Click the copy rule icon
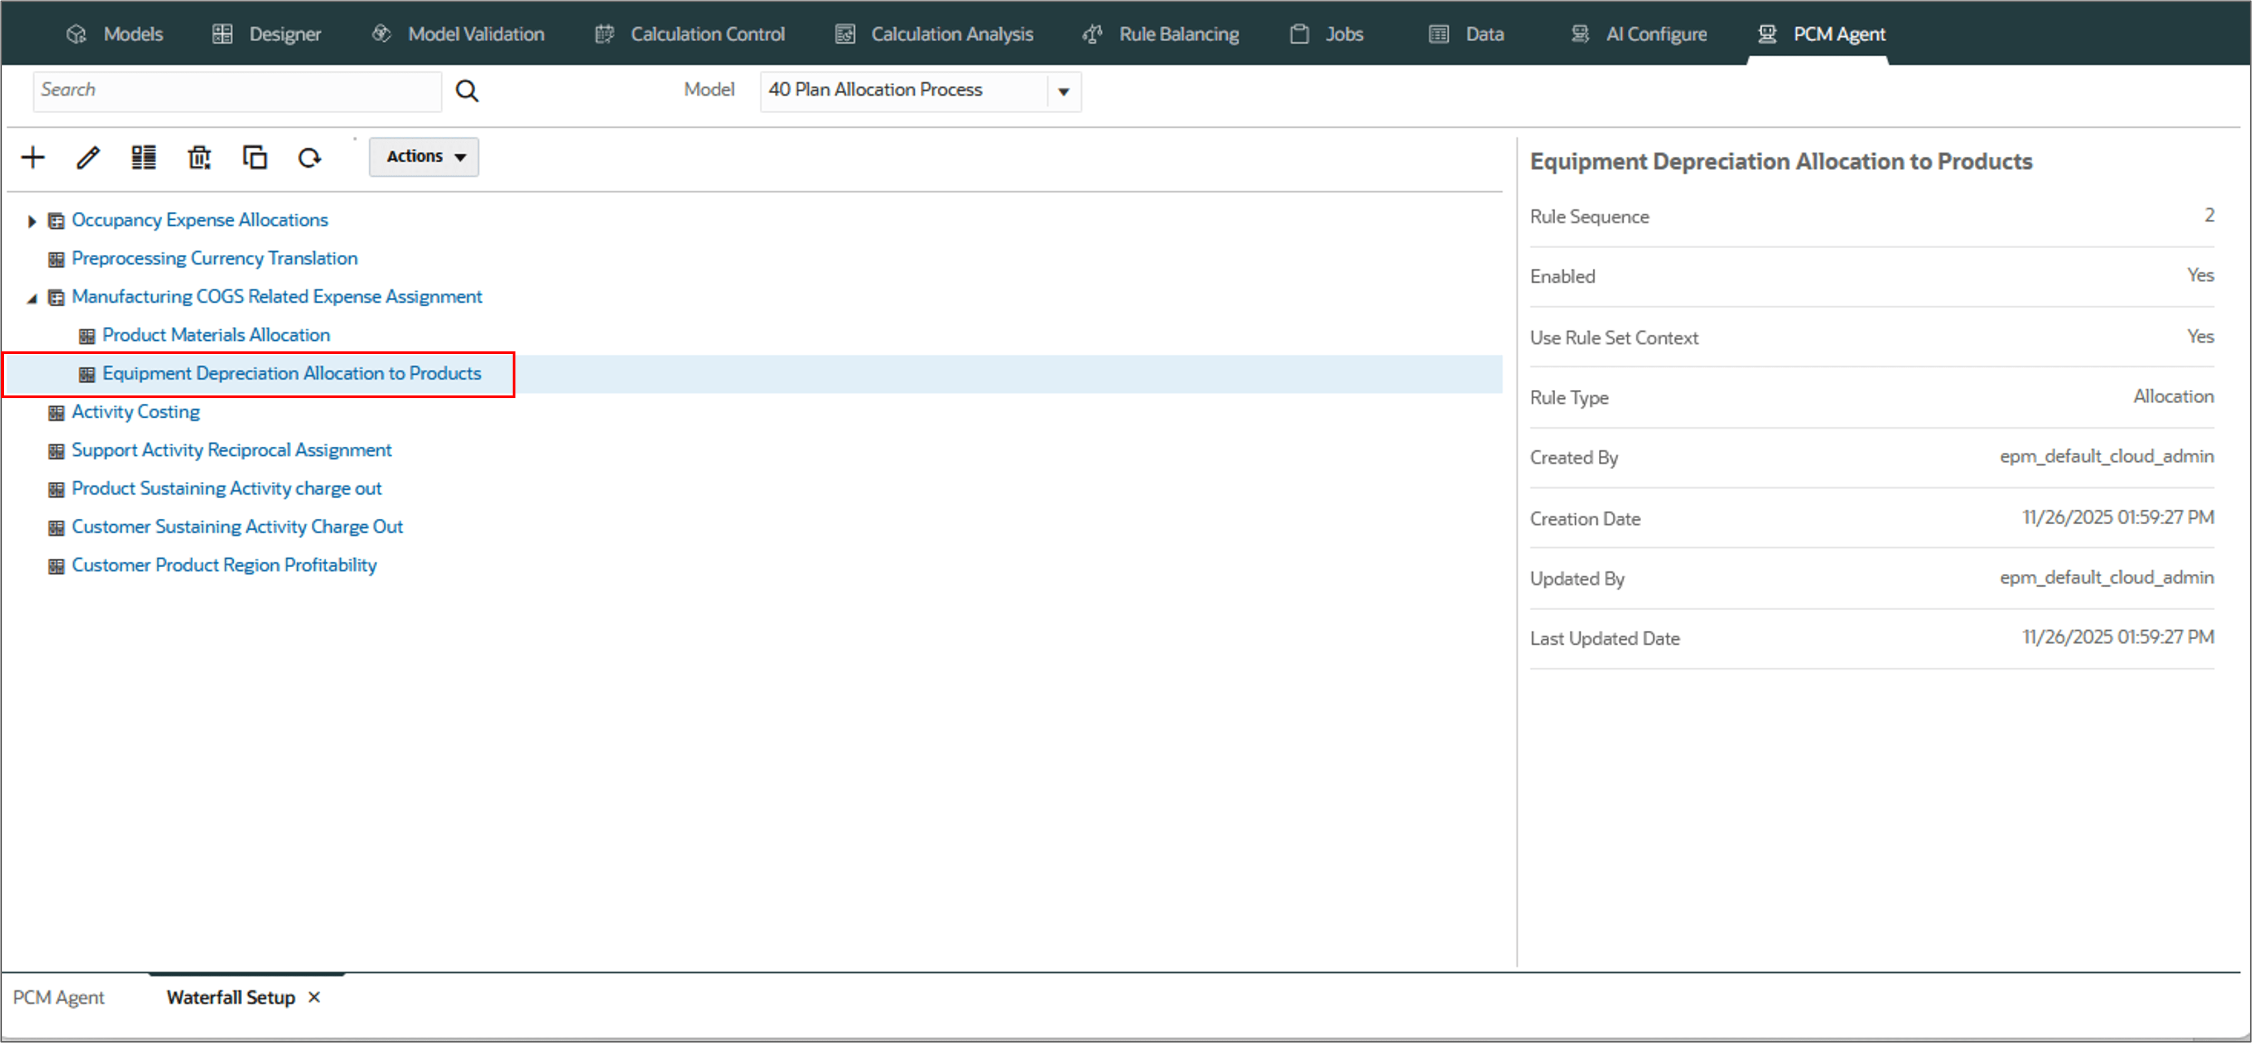Image resolution: width=2252 pixels, height=1043 pixels. (x=254, y=157)
